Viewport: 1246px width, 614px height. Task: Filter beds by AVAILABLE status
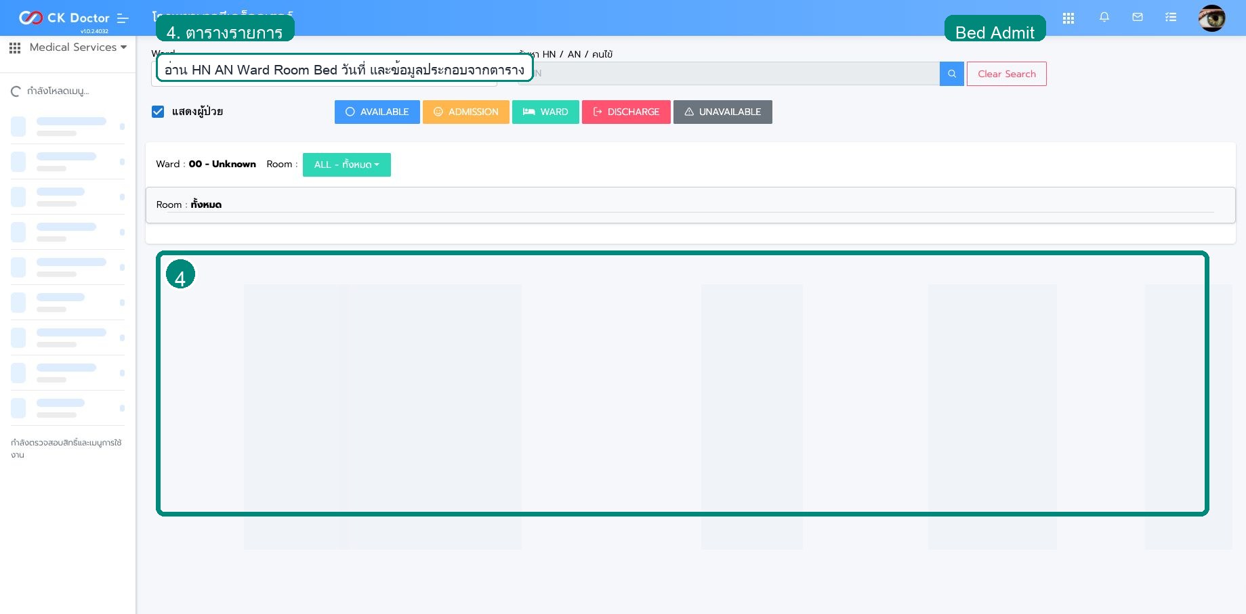[377, 112]
